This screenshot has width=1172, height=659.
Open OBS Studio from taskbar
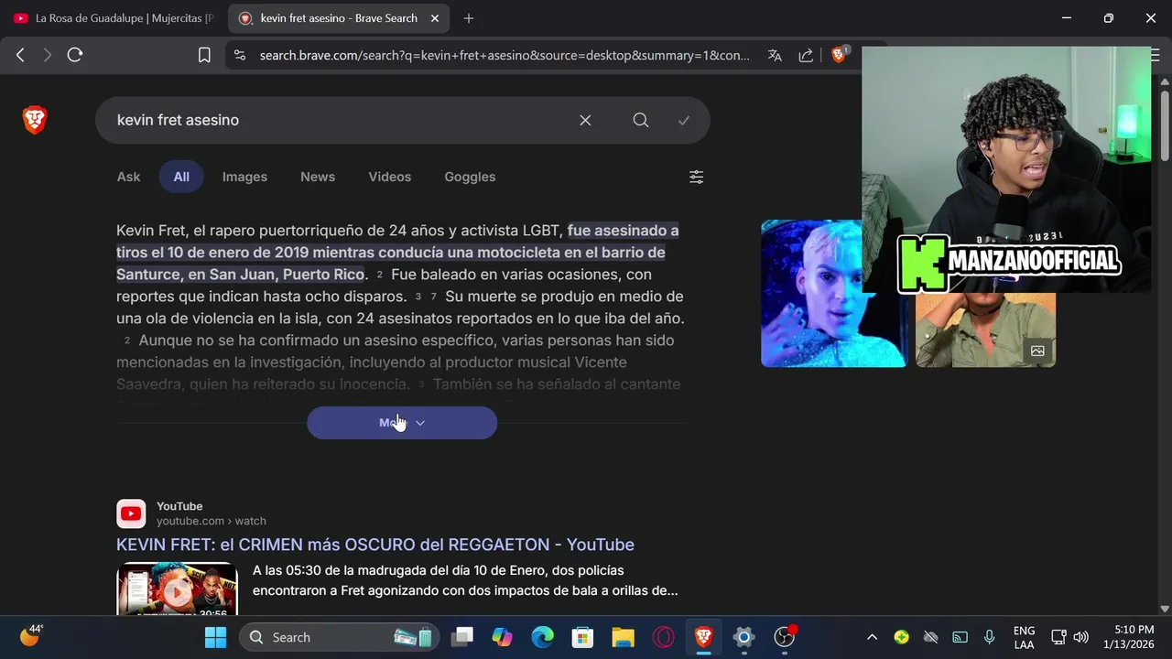click(785, 637)
